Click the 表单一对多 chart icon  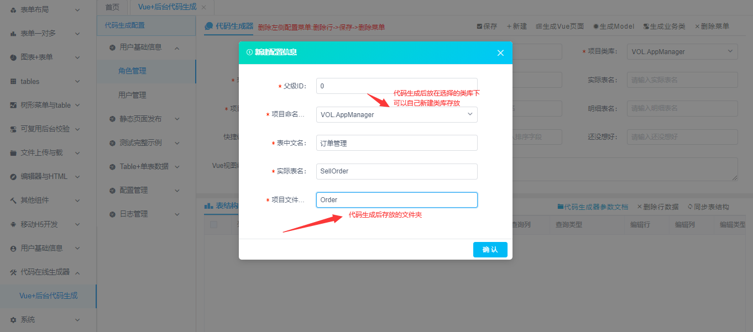pos(13,34)
